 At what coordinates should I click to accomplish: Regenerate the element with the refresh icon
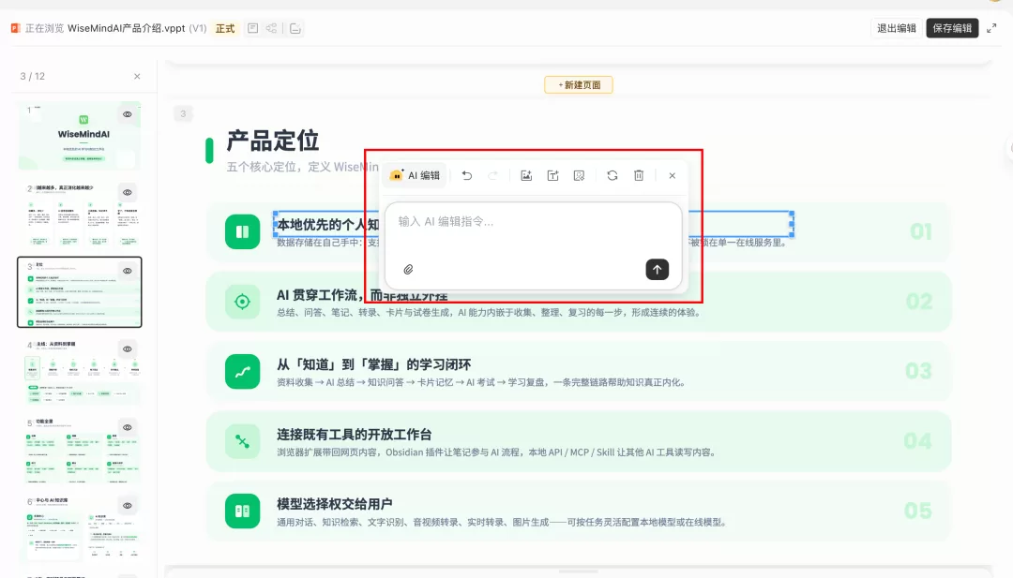612,175
